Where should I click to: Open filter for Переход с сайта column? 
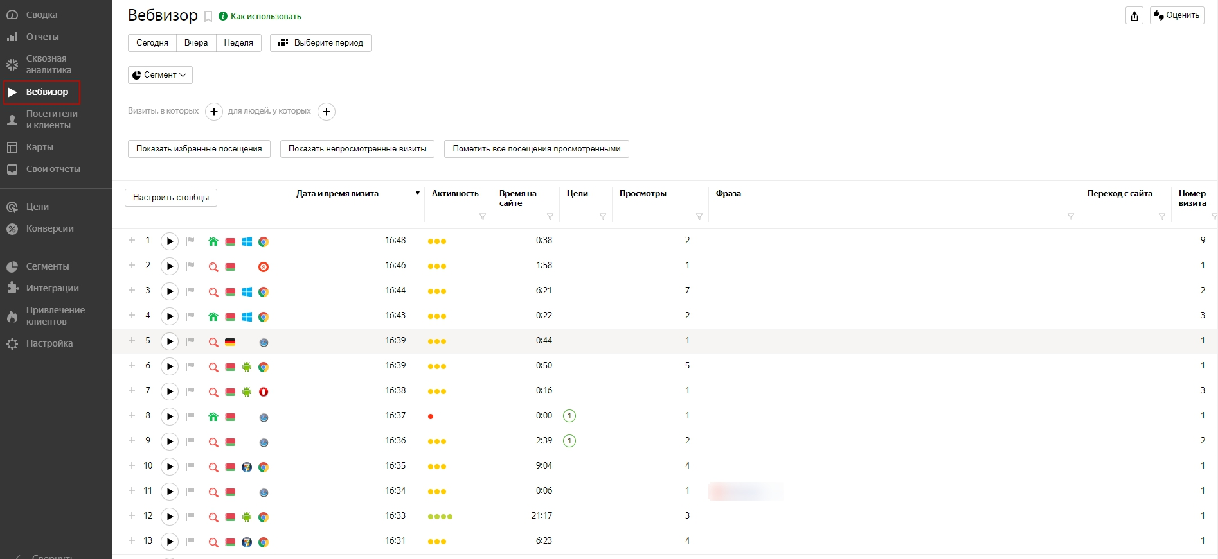(1162, 217)
